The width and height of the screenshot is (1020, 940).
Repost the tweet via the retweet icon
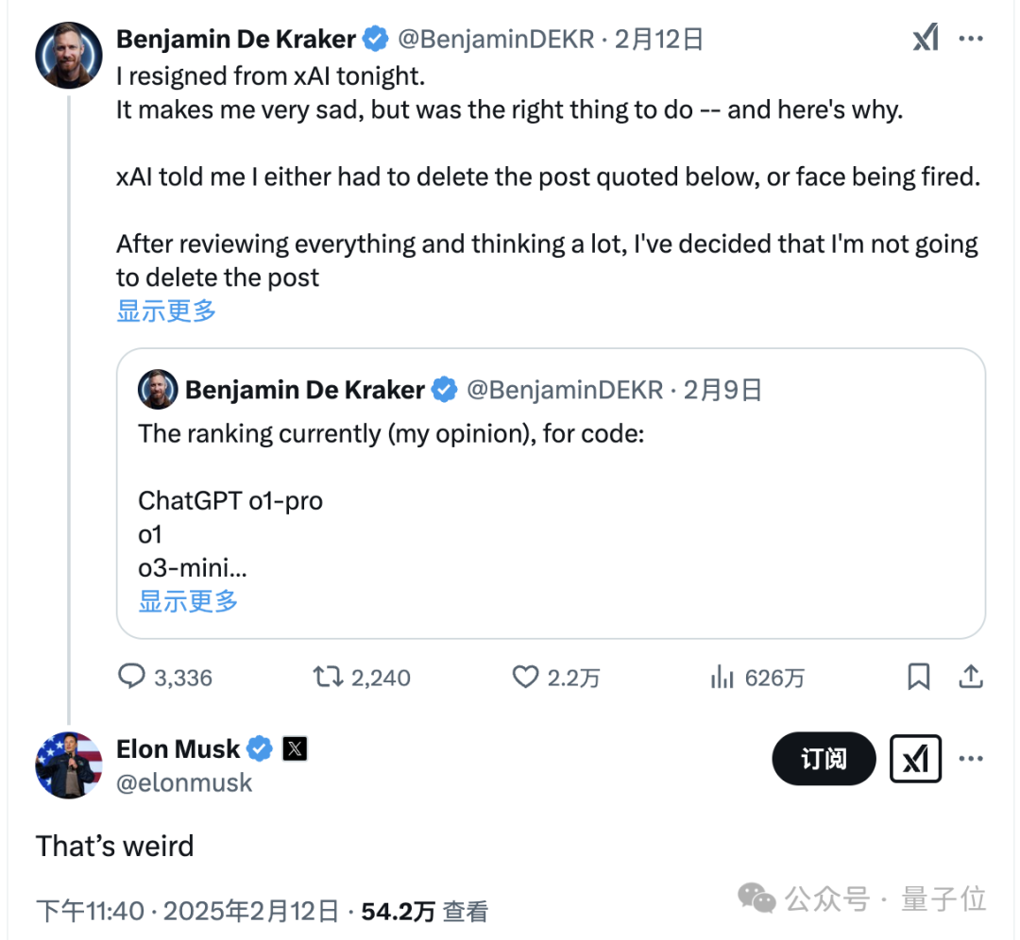tap(328, 677)
